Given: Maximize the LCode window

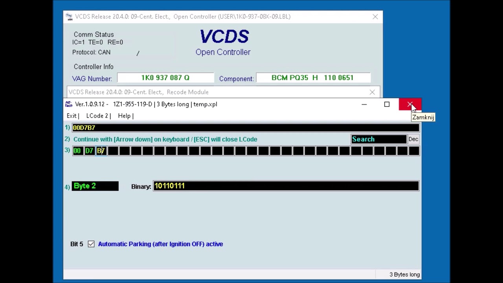Looking at the screenshot, I should (x=387, y=104).
